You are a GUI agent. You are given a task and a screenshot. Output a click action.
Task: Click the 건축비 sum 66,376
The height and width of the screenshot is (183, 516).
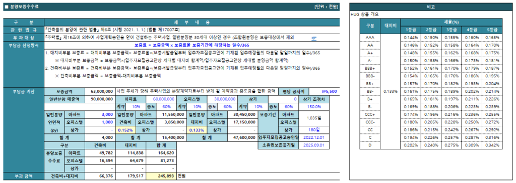[100, 176]
